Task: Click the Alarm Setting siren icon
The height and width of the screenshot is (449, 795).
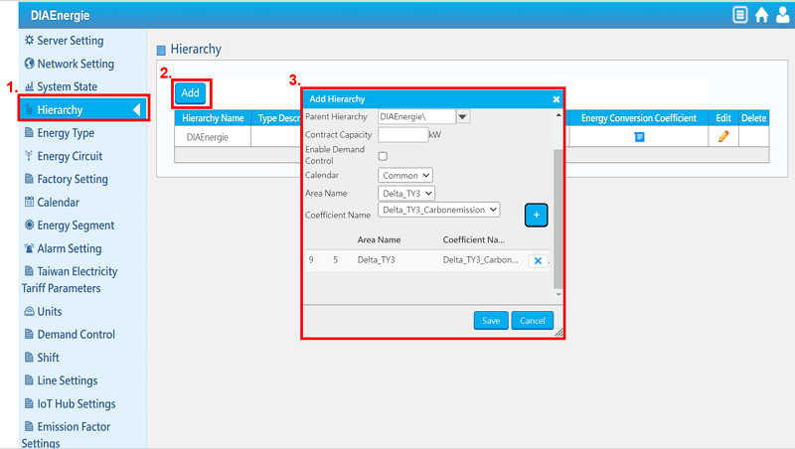Action: [x=30, y=247]
